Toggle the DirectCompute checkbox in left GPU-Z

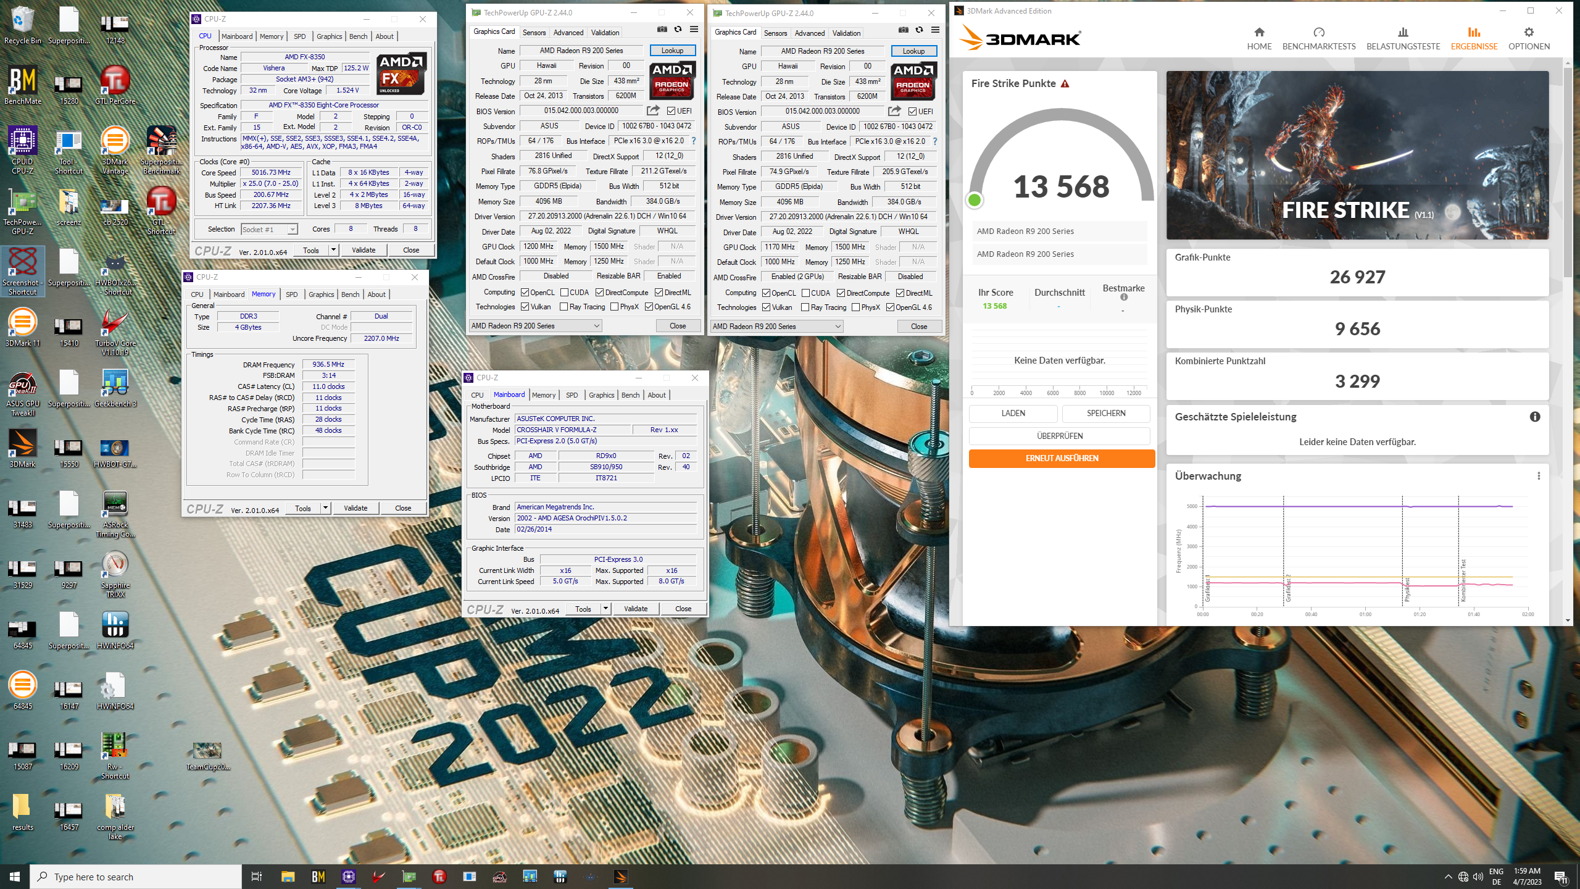(599, 293)
